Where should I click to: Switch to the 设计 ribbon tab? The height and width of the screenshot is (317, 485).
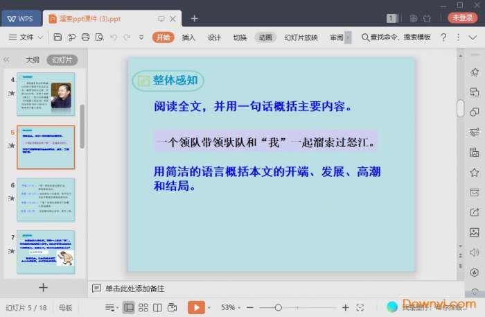coord(214,37)
